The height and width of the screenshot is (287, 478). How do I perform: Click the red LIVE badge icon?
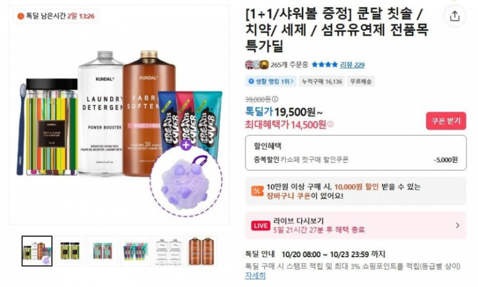pos(260,226)
